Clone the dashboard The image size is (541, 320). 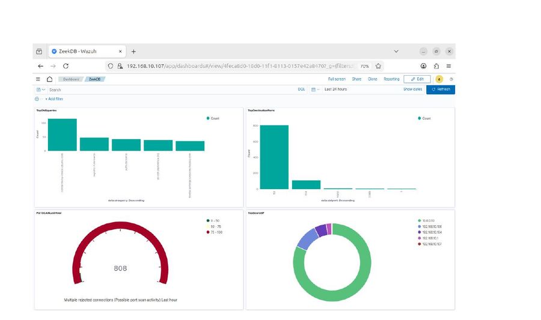click(372, 79)
